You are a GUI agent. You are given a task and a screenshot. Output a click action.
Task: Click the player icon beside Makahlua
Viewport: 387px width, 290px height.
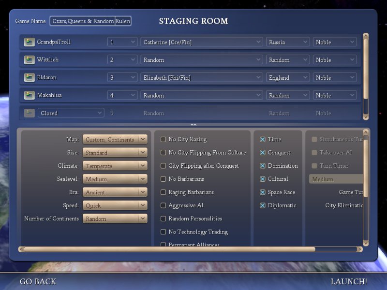[x=29, y=95]
